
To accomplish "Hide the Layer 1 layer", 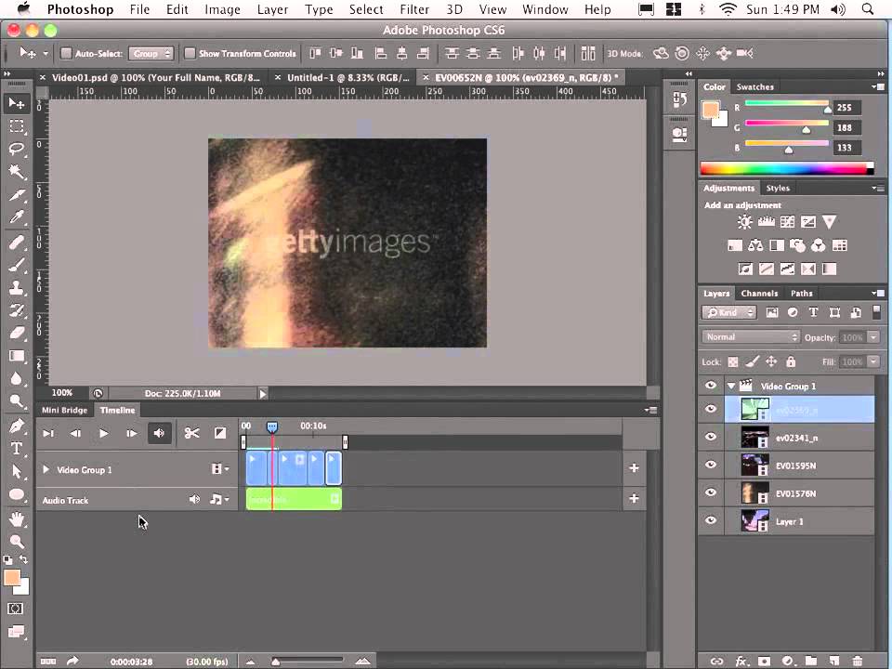I will [711, 520].
